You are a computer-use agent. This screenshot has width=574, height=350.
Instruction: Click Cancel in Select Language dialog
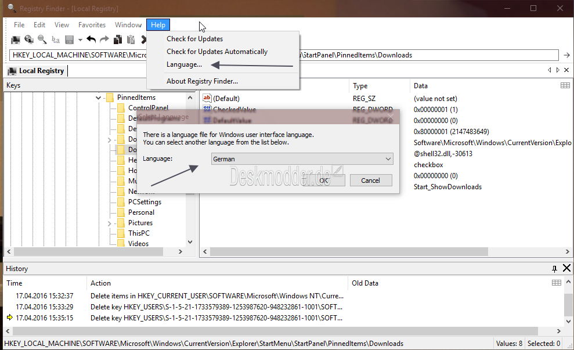(x=371, y=181)
